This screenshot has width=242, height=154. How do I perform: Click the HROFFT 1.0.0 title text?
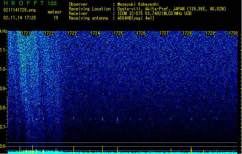click(30, 3)
